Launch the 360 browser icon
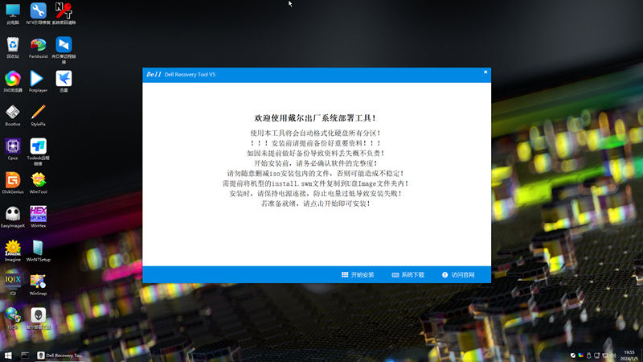This screenshot has height=362, width=643. (x=13, y=81)
